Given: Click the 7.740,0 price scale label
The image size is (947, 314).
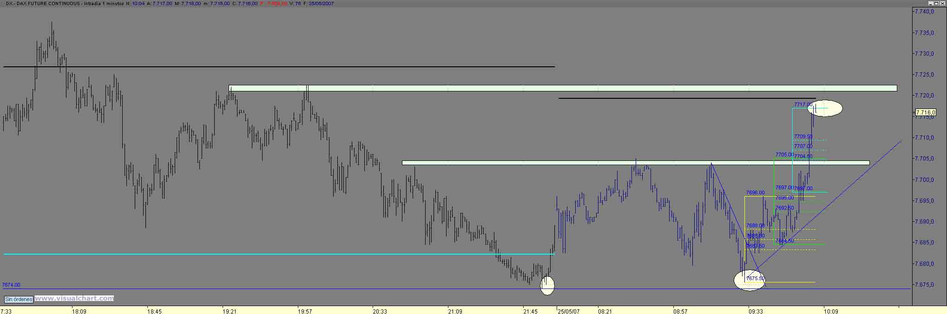Looking at the screenshot, I should tap(924, 12).
